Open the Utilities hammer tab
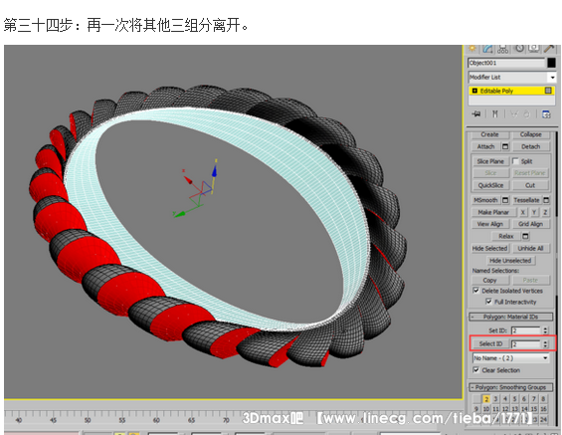This screenshot has height=435, width=562. (549, 49)
